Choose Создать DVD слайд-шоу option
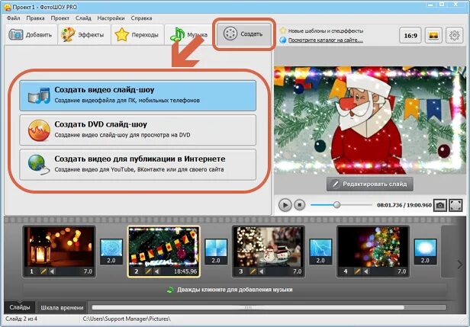Image resolution: width=470 pixels, height=327 pixels. (137, 130)
